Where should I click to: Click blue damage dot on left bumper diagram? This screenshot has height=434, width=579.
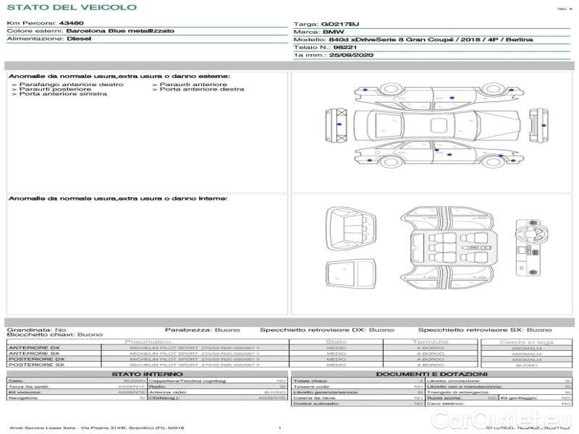(x=339, y=124)
